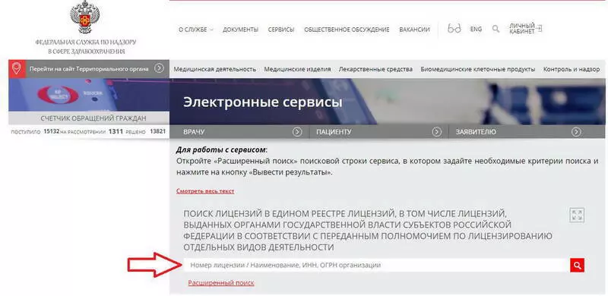Switch language to ENG

[476, 29]
